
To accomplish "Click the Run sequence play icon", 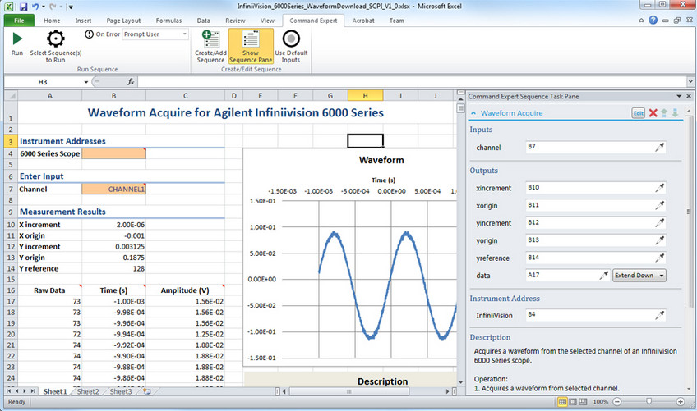I will click(x=17, y=39).
